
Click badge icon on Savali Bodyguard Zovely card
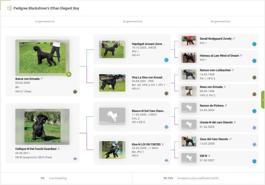pos(254,44)
